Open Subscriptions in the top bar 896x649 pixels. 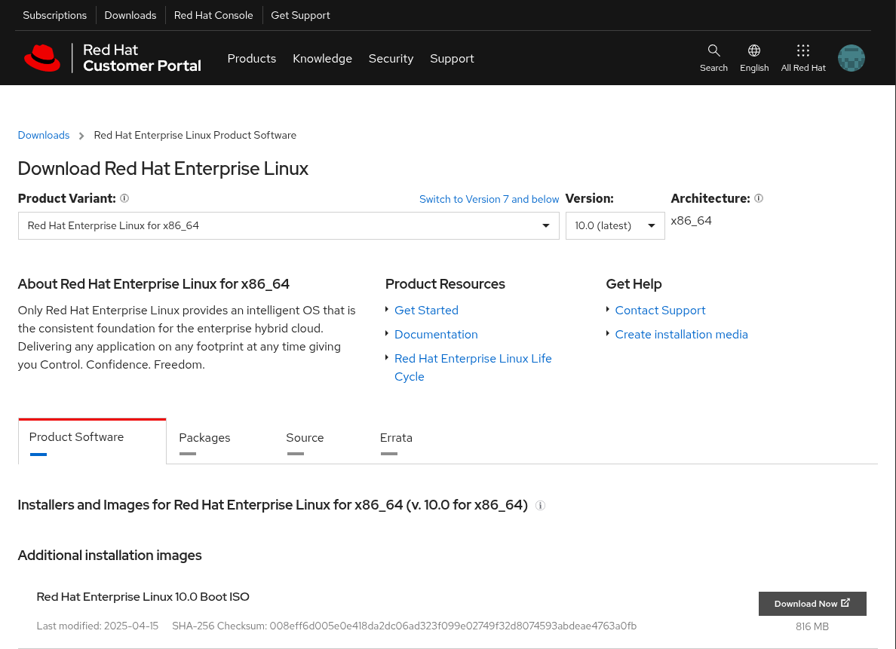coord(55,15)
